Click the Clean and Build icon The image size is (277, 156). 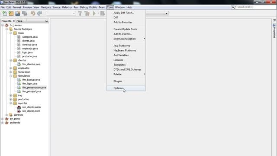pos(87,13)
